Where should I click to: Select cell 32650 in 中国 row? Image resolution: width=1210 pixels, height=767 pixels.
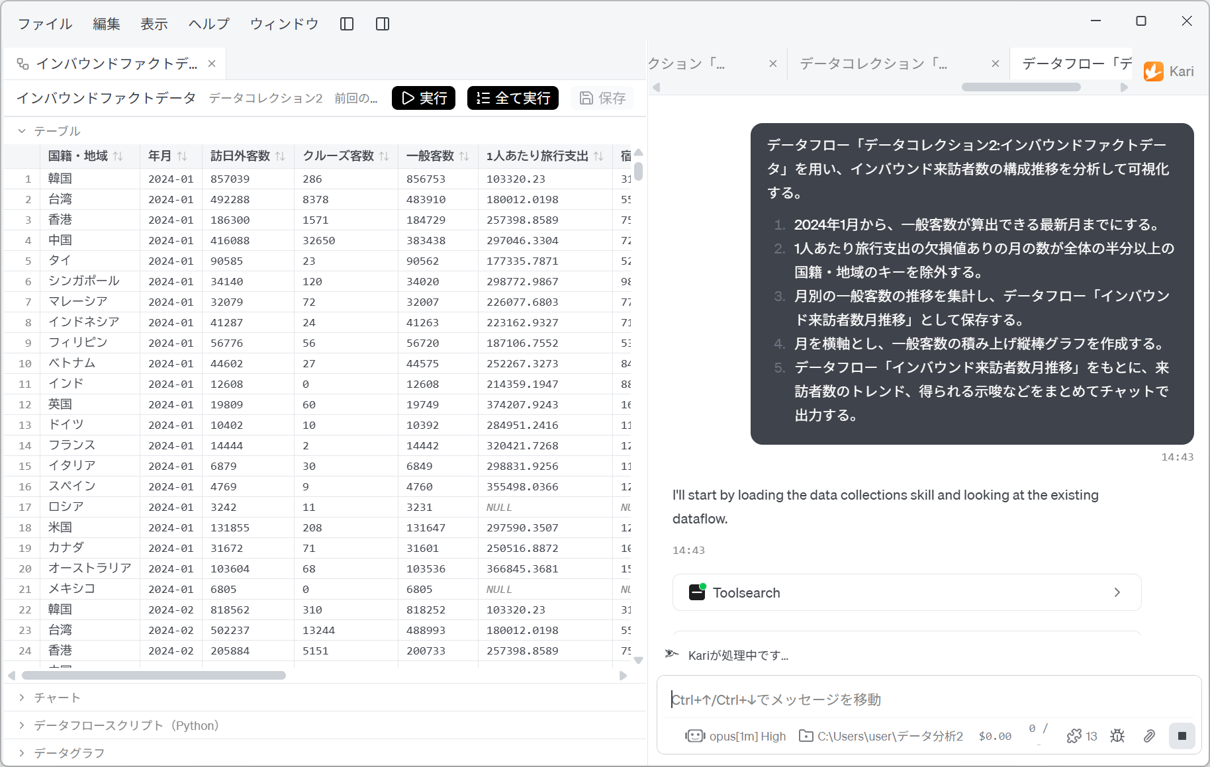click(346, 240)
